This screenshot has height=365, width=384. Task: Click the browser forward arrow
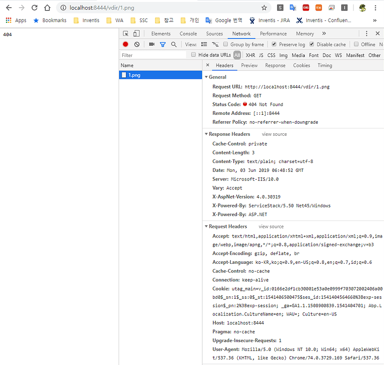click(x=21, y=8)
